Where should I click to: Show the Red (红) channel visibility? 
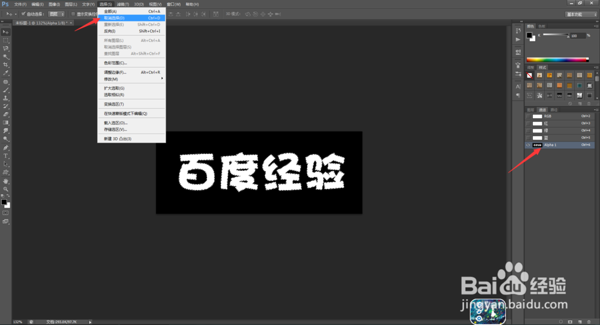click(x=528, y=124)
